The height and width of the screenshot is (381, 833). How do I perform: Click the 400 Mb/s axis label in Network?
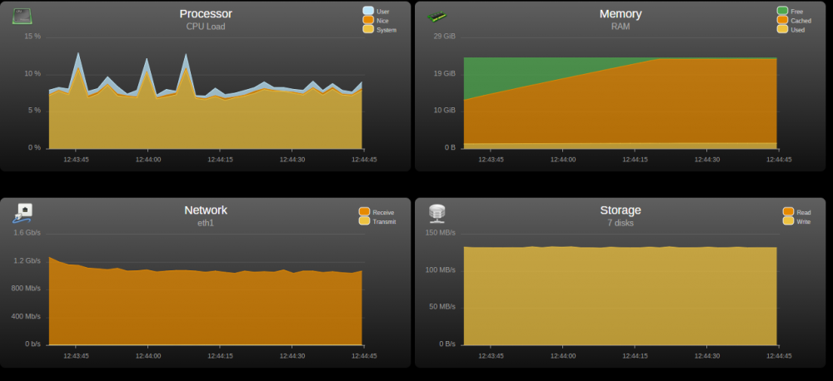[26, 317]
